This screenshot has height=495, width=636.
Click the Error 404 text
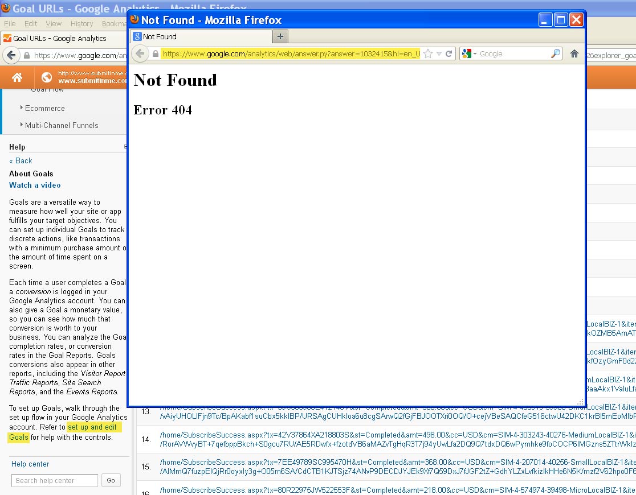(x=162, y=110)
